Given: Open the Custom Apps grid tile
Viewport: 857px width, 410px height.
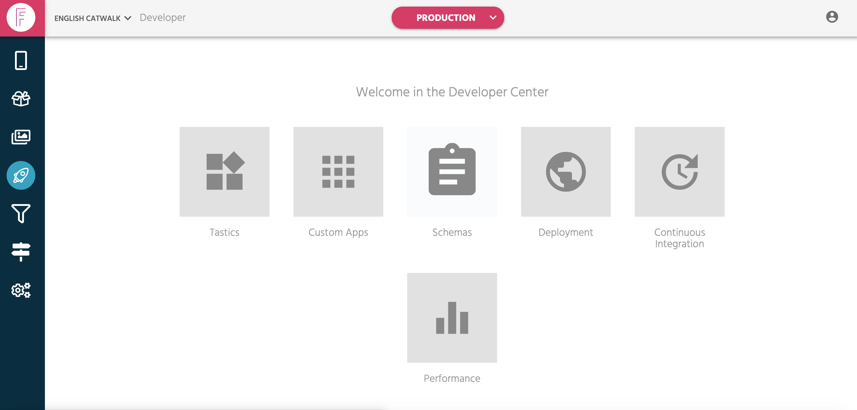Looking at the screenshot, I should (x=338, y=171).
